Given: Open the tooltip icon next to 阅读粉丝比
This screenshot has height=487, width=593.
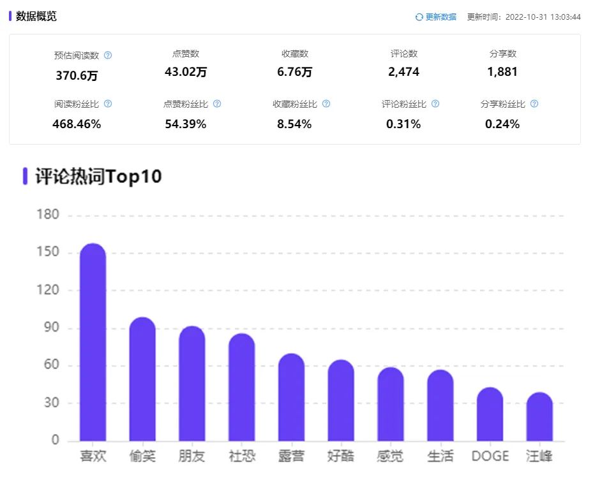Looking at the screenshot, I should tap(107, 103).
